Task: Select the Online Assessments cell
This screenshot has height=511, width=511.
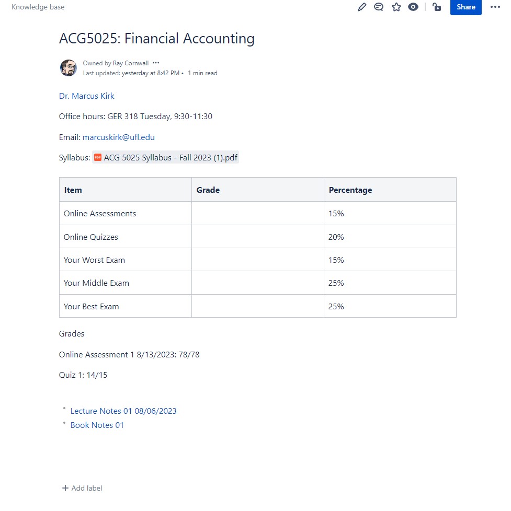Action: click(x=126, y=214)
